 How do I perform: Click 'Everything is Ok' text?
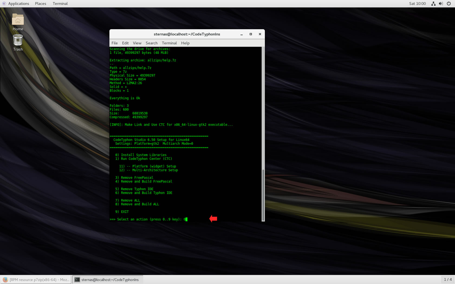tap(125, 98)
